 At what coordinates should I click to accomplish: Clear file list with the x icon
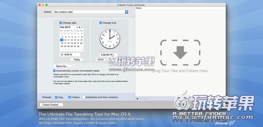[x=146, y=99]
